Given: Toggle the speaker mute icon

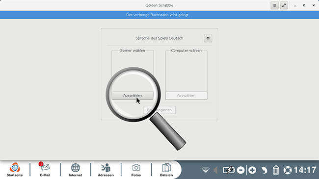Looking at the screenshot, I should point(215,170).
